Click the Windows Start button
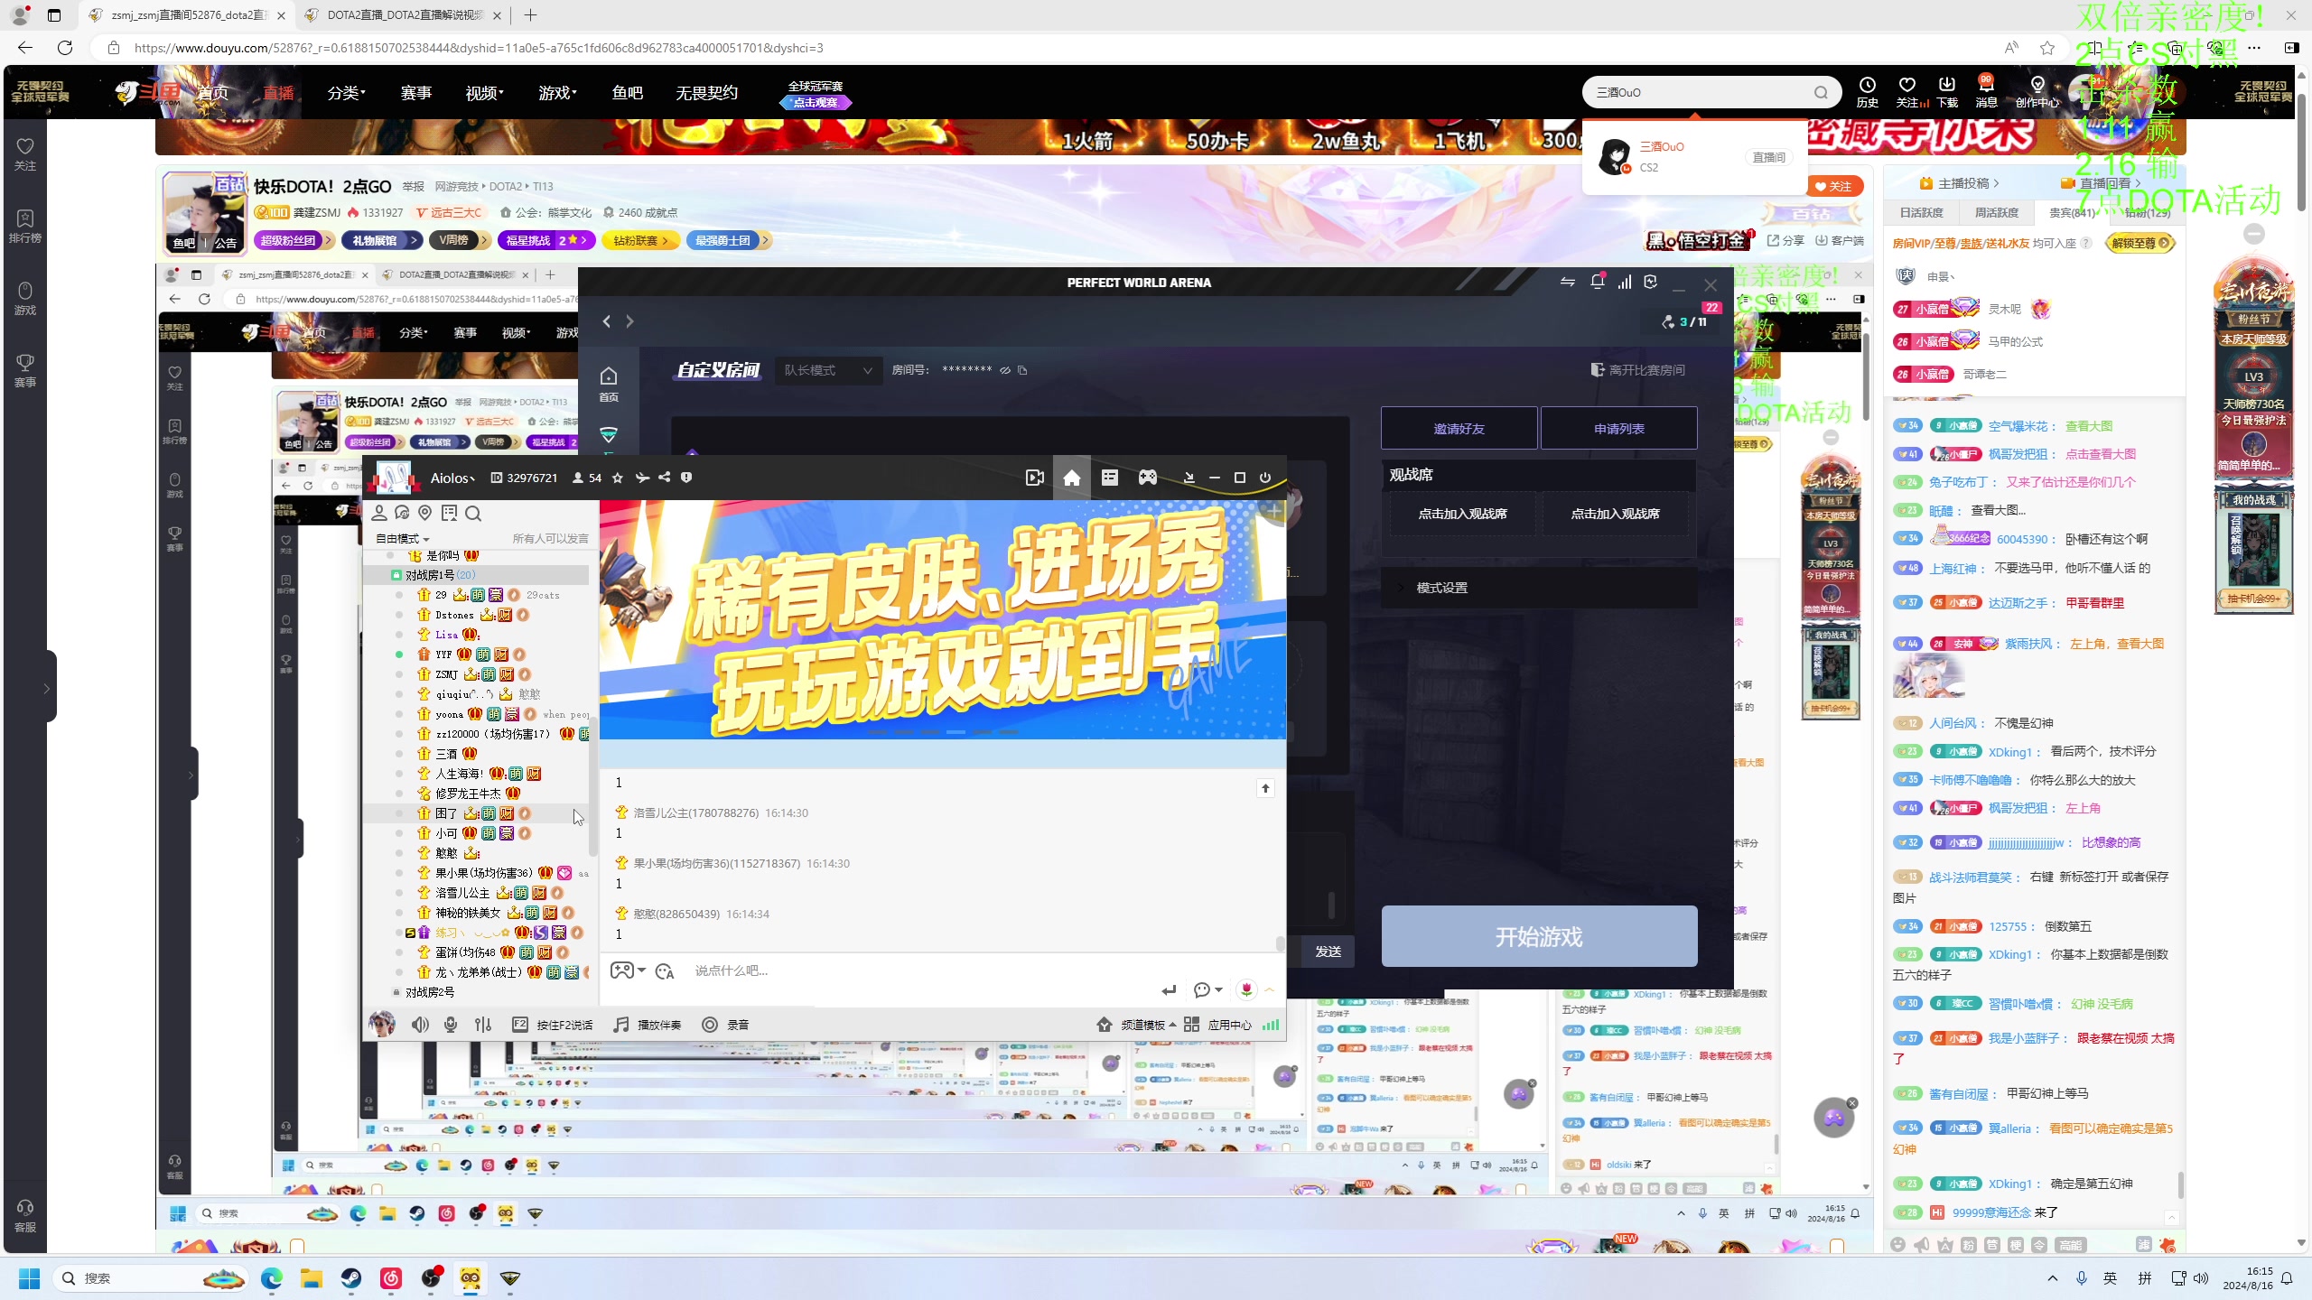Image resolution: width=2312 pixels, height=1300 pixels. coord(30,1278)
